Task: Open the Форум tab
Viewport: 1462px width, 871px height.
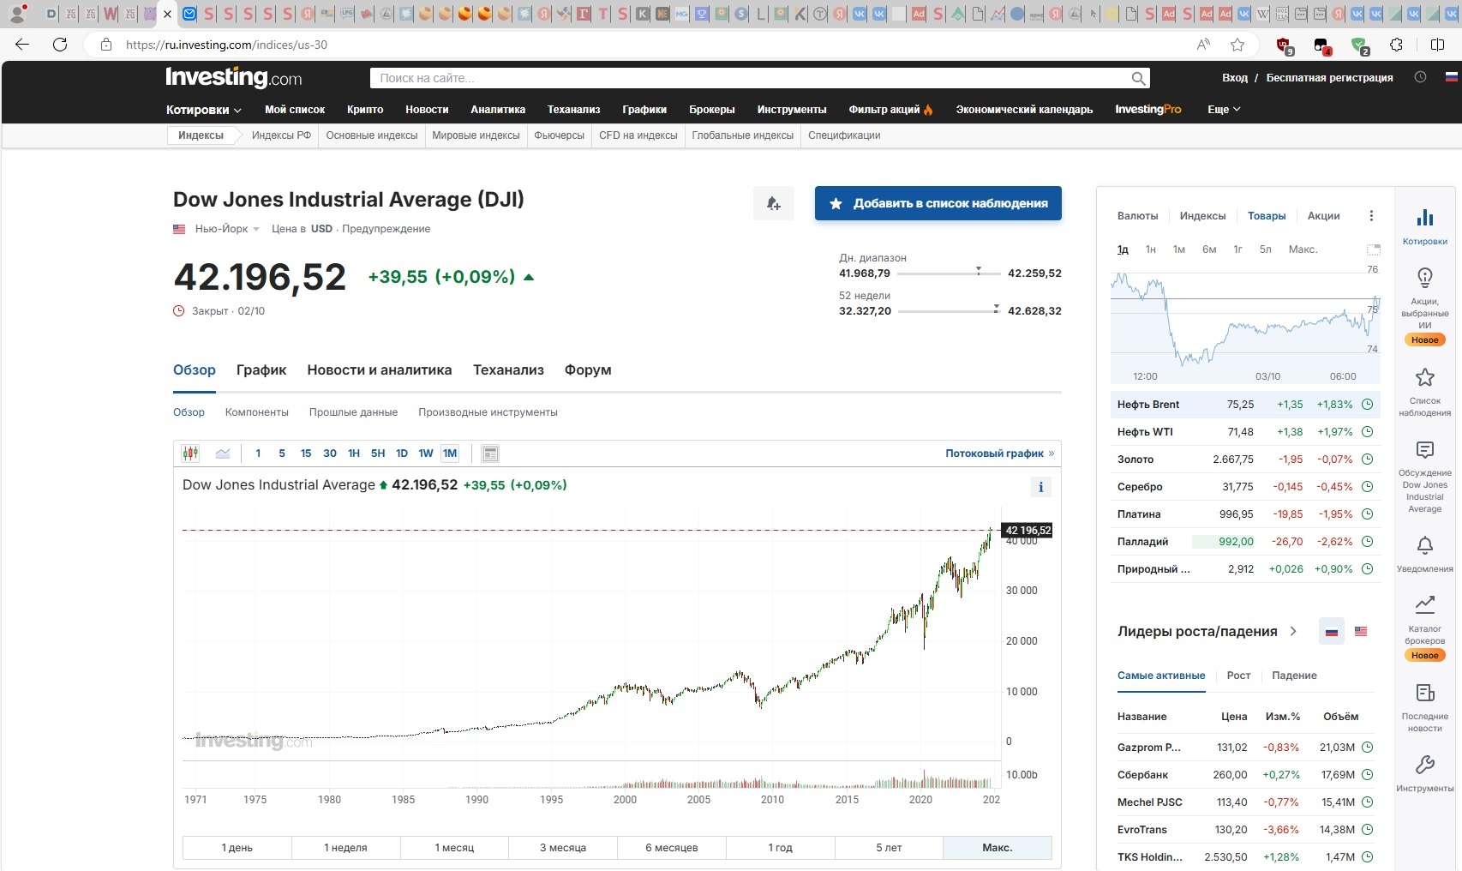Action: coord(588,370)
